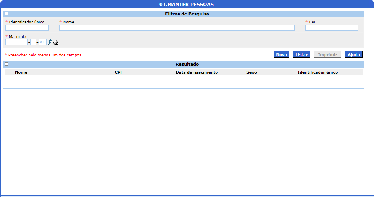This screenshot has width=375, height=197.
Task: Collapse the Resultado panel
Action: 6,64
